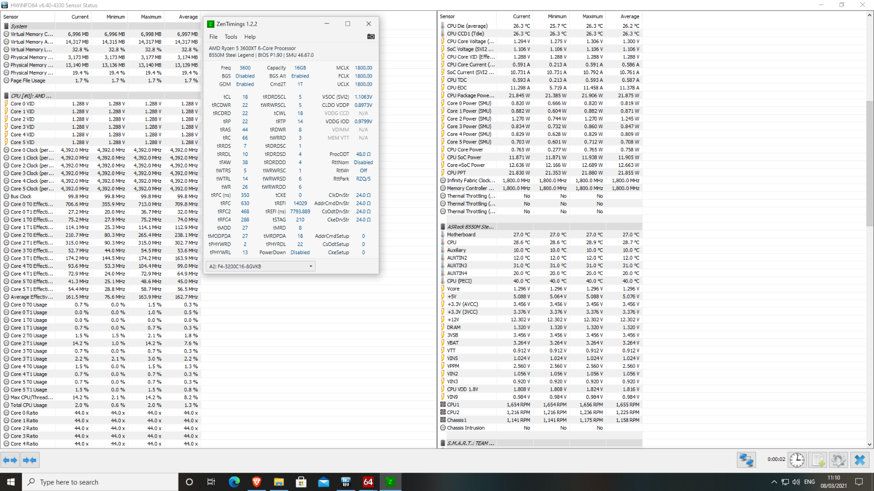This screenshot has width=874, height=491.
Task: Click the ZenTimings green Z title icon
Action: pyautogui.click(x=211, y=24)
